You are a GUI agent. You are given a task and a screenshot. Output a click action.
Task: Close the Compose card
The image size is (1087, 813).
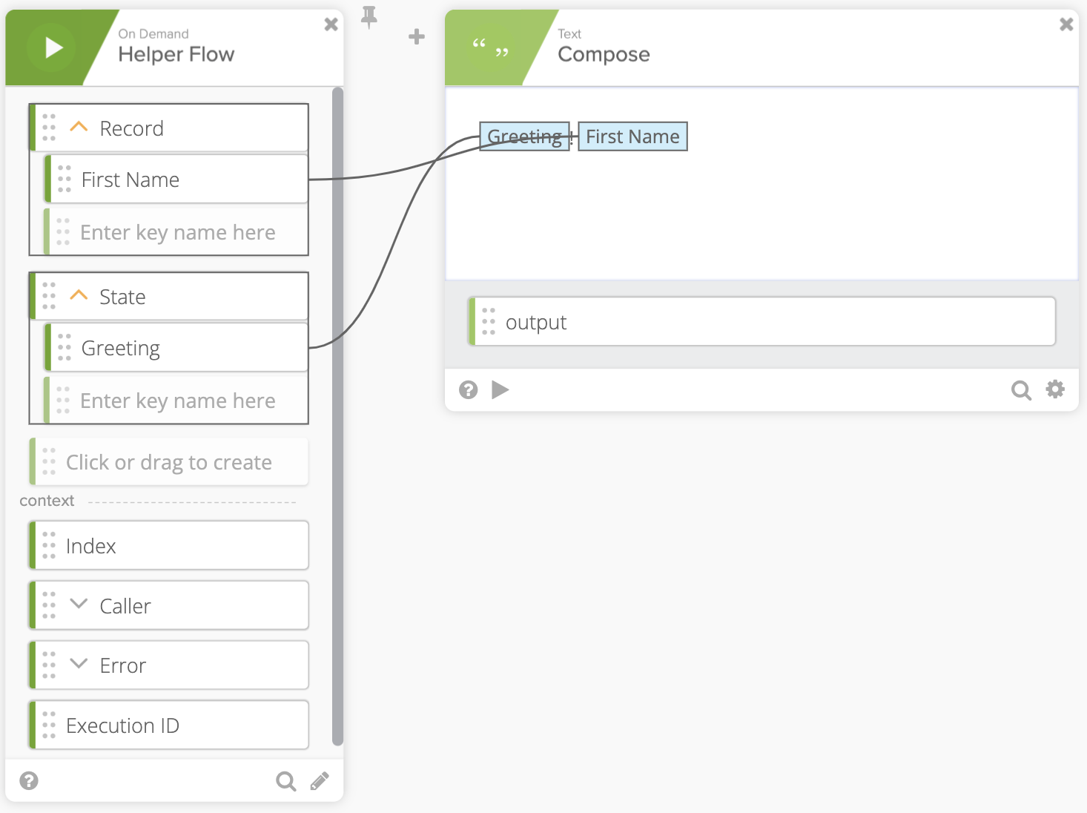1066,24
